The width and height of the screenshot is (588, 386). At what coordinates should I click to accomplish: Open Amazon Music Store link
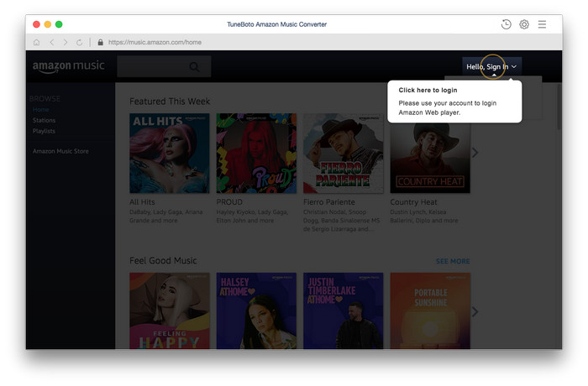tap(60, 151)
